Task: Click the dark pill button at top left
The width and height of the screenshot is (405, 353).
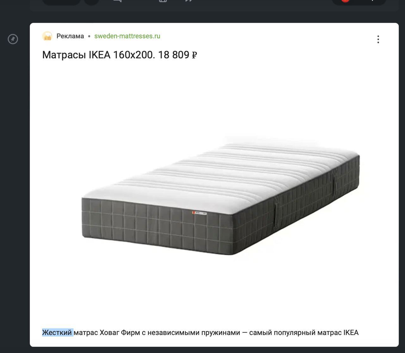Action: click(x=61, y=2)
